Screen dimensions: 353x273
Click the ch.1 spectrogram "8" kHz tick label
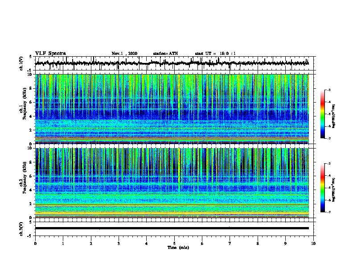31,88
